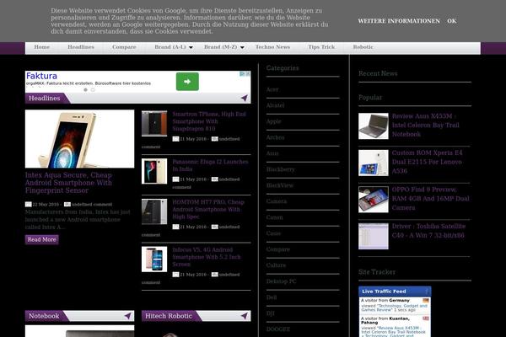Open the Home menu item

click(x=42, y=47)
